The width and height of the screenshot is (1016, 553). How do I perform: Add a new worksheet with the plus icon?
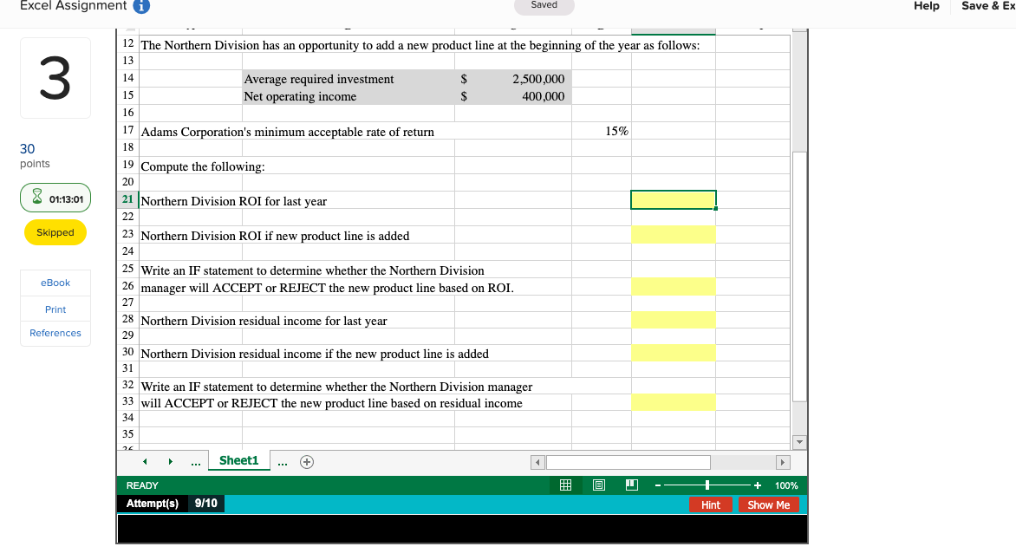coord(307,461)
